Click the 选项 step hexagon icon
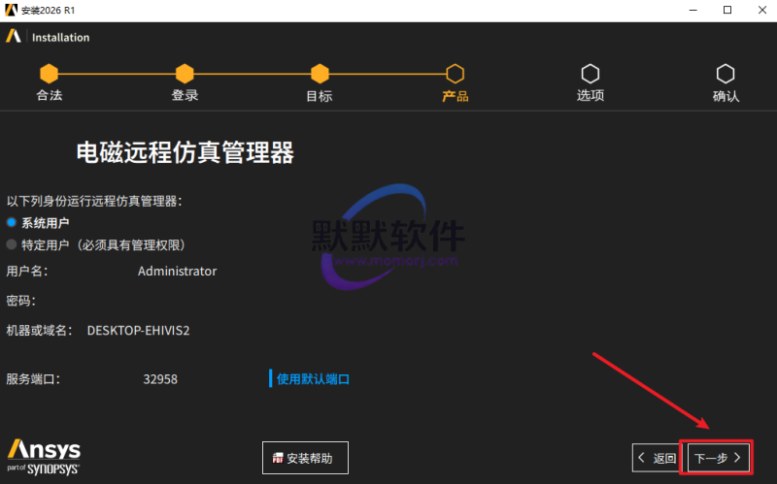This screenshot has height=484, width=777. pyautogui.click(x=590, y=74)
